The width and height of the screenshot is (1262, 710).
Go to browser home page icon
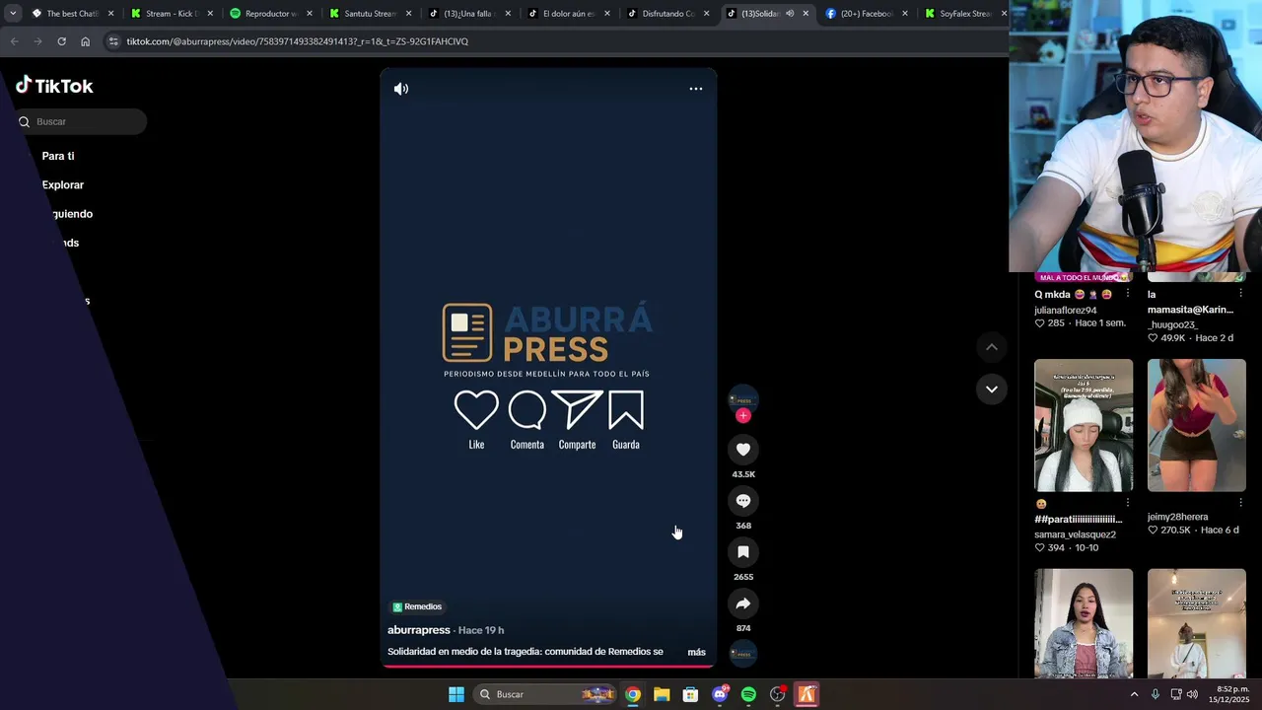coord(85,41)
